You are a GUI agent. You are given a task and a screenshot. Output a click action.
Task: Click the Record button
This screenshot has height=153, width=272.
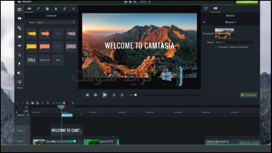click(x=25, y=2)
